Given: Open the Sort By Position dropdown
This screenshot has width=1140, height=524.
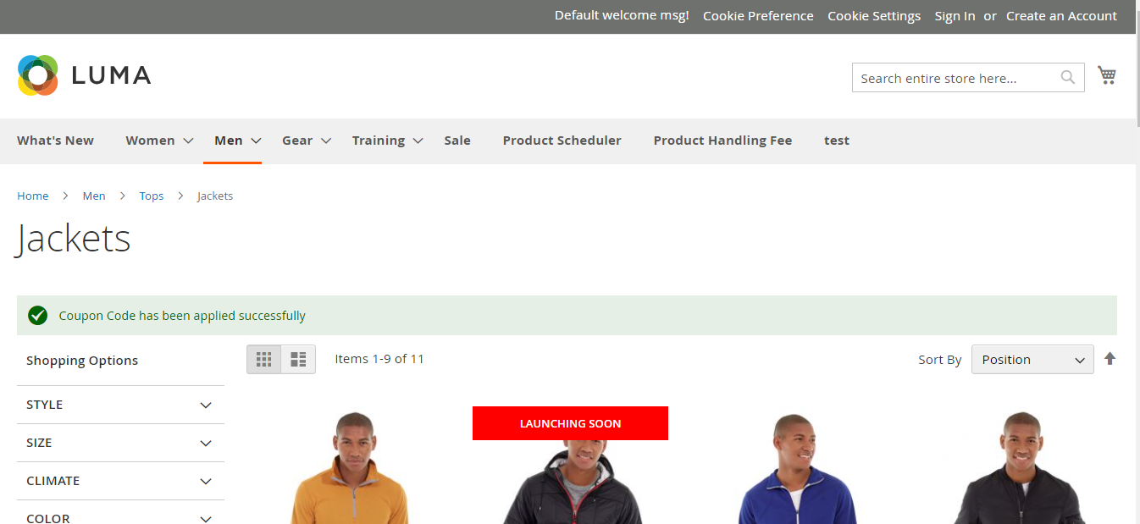Looking at the screenshot, I should (x=1032, y=359).
